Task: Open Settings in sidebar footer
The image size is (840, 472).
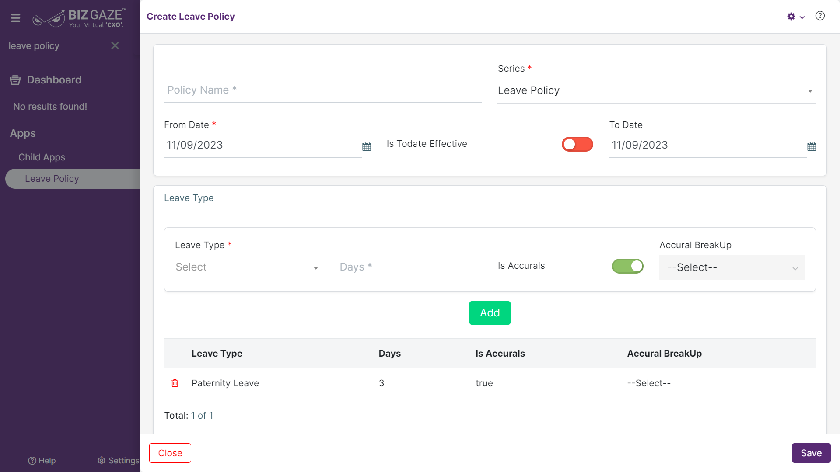Action: [x=118, y=461]
